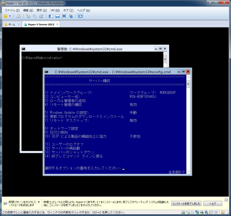Click the floppy drive status icon
The width and height of the screenshot is (231, 216).
pos(192,212)
